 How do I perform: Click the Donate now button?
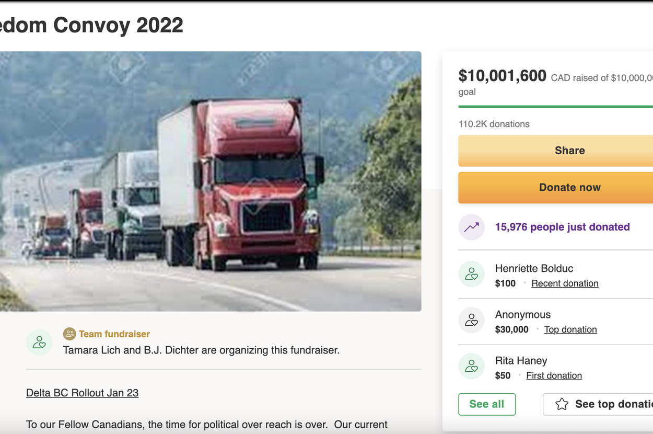[556, 188]
